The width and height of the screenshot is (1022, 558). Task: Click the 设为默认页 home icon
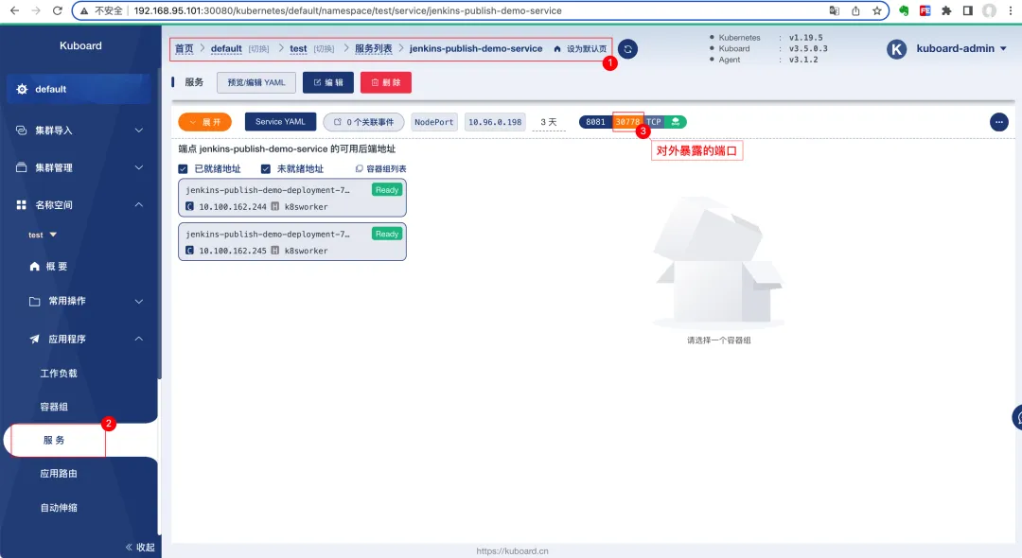[x=557, y=49]
